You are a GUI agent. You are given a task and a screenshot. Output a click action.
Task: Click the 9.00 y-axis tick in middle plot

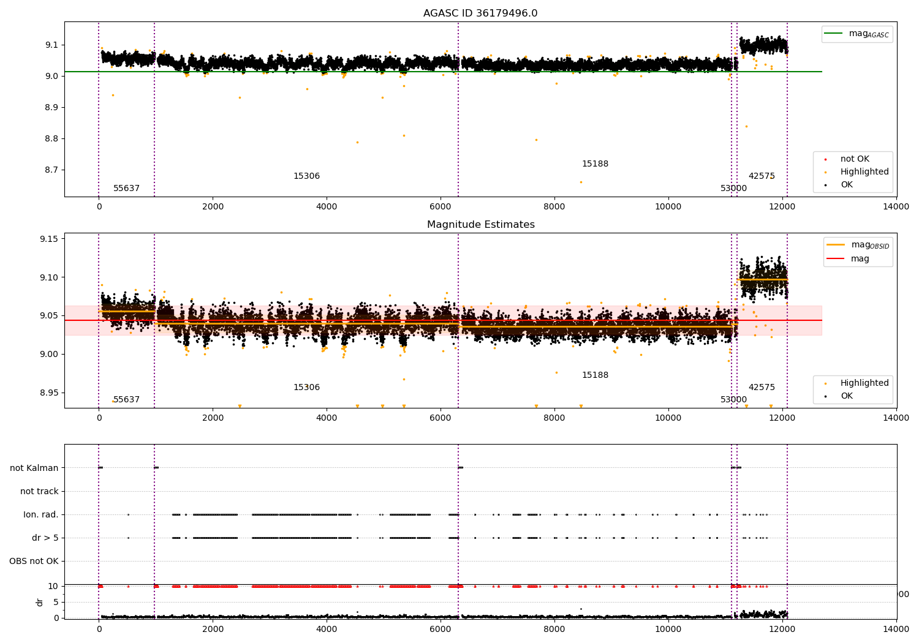[x=50, y=354]
